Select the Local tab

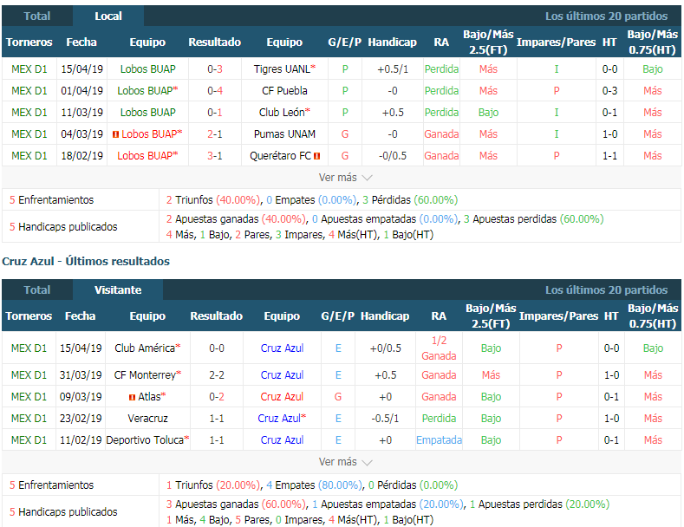point(108,16)
